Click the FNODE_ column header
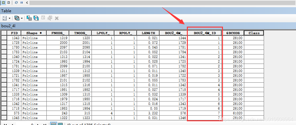 [58, 33]
